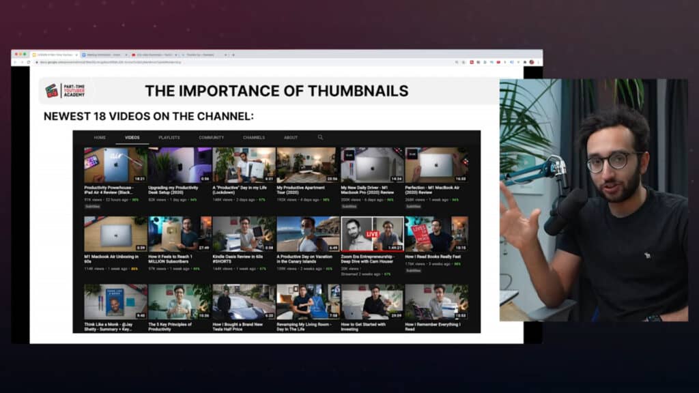The height and width of the screenshot is (393, 699).
Task: Click the new tab plus icon
Action: point(233,55)
